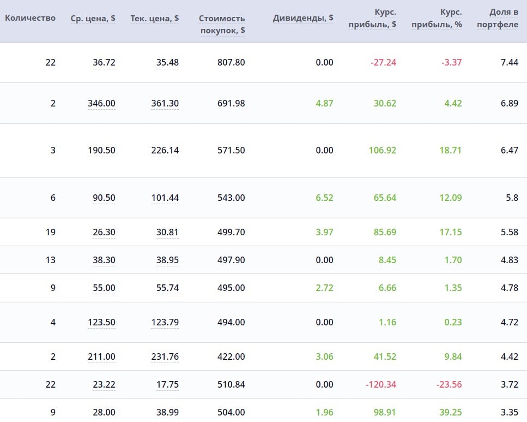Select percent value -23.56
The height and width of the screenshot is (422, 527).
click(x=449, y=385)
